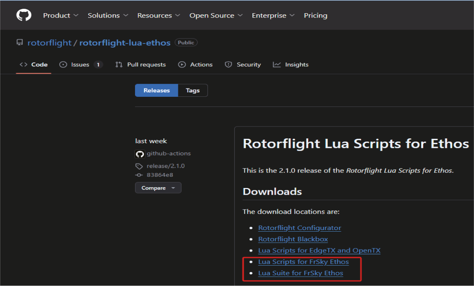Click the commit icon beside 83864e8
474x286 pixels.
click(139, 175)
